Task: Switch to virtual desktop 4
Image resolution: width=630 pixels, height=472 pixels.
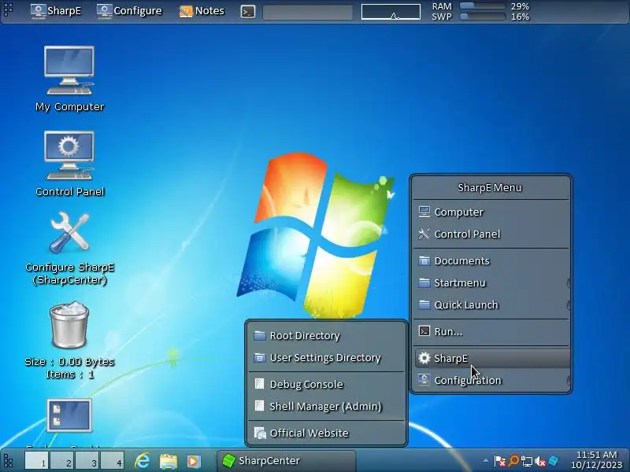Action: click(x=112, y=461)
